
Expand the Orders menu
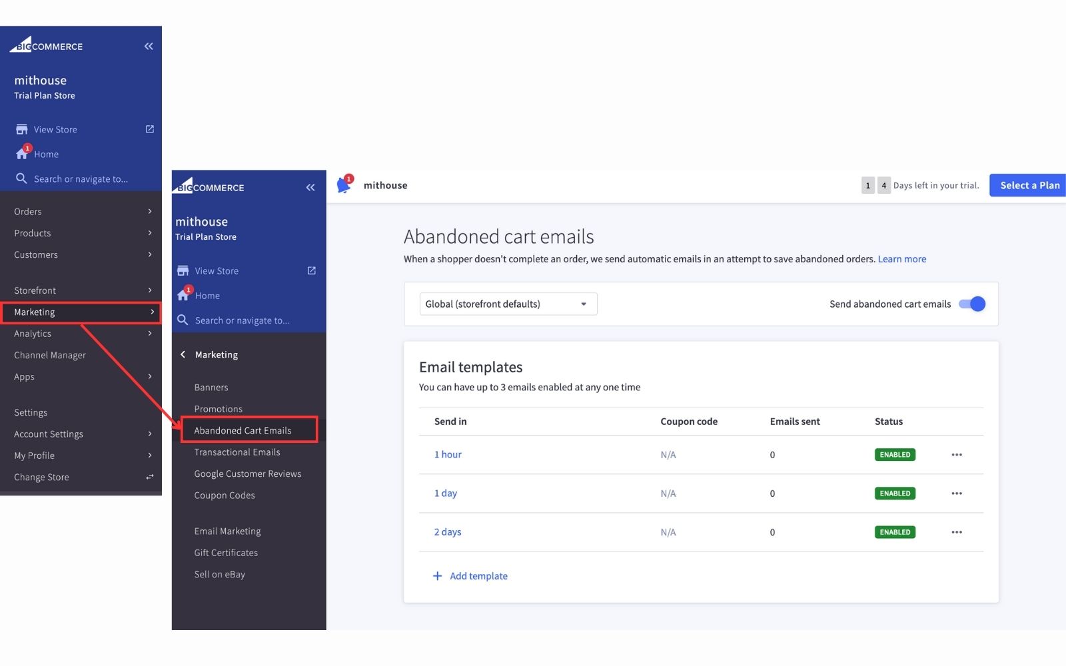coord(81,211)
